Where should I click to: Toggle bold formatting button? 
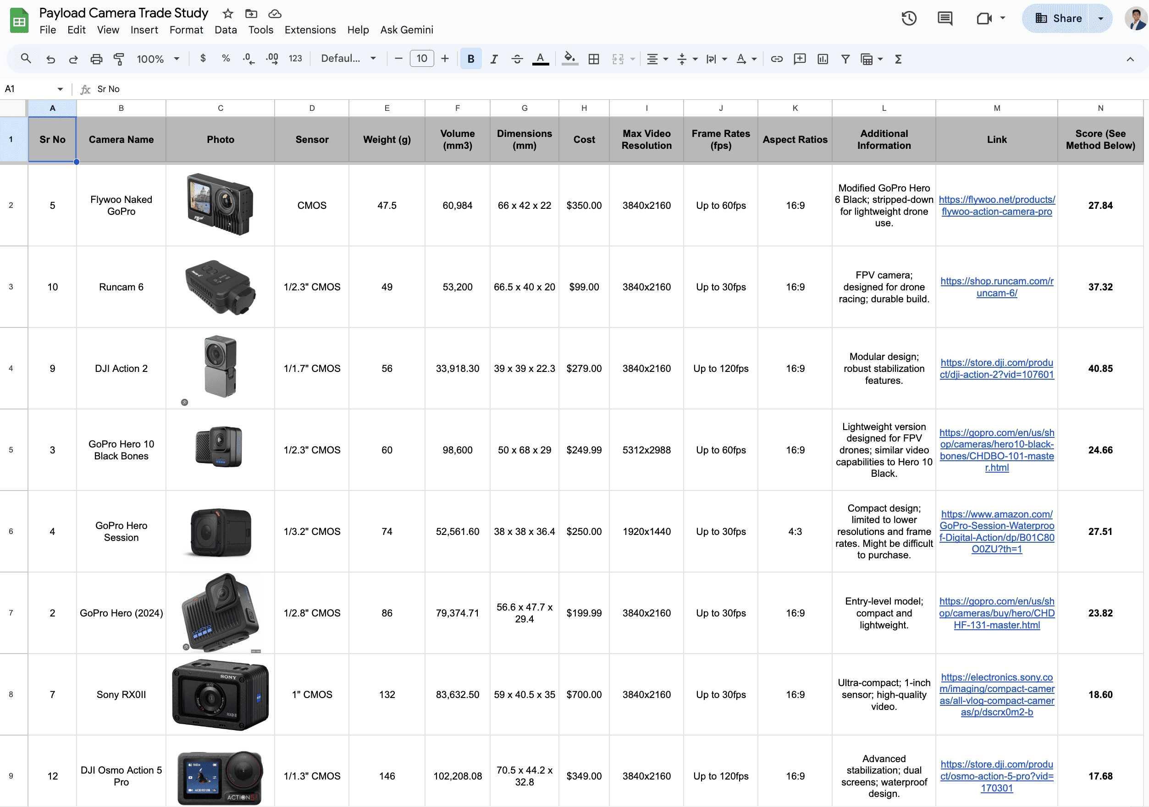click(x=470, y=59)
